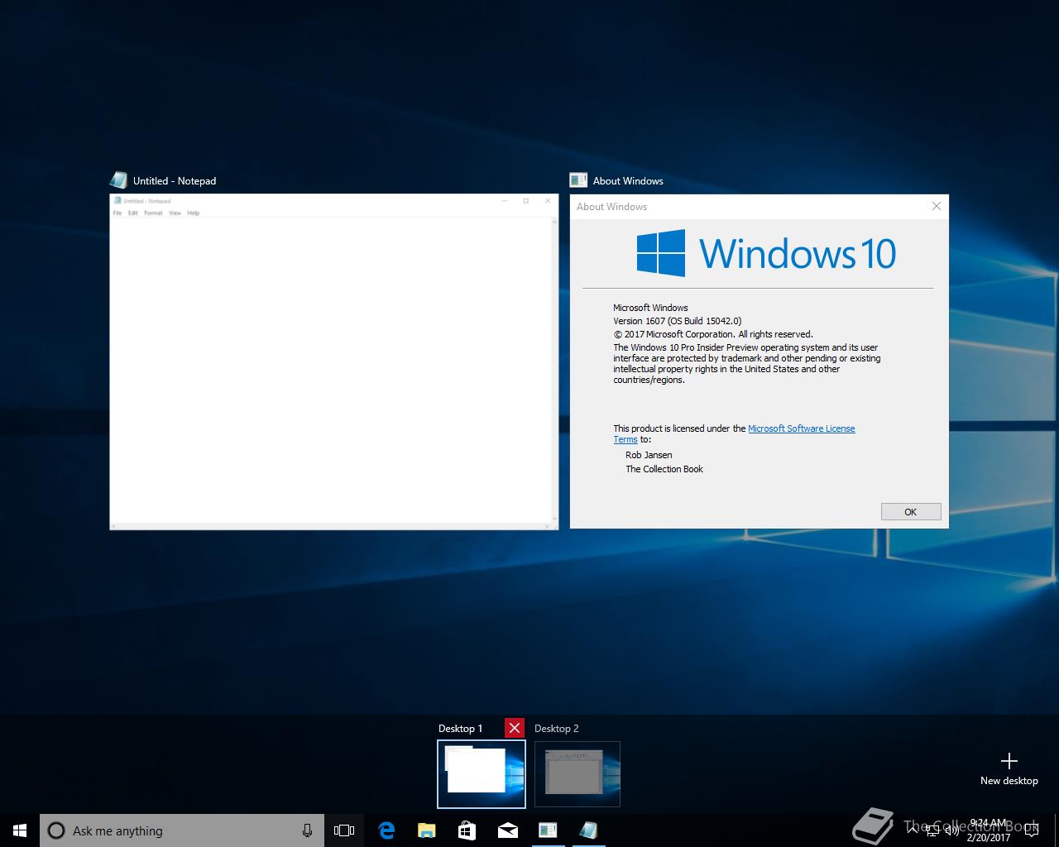
Task: Click the network tray icon
Action: pos(932,830)
